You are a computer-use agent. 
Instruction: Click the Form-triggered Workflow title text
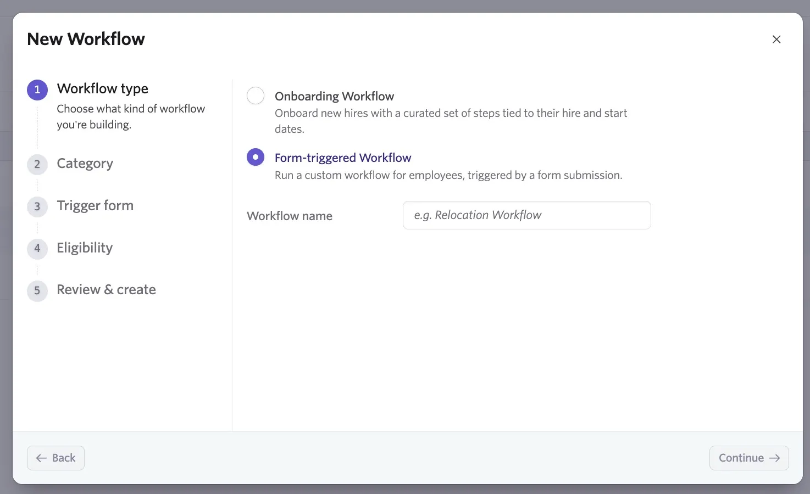pos(343,158)
